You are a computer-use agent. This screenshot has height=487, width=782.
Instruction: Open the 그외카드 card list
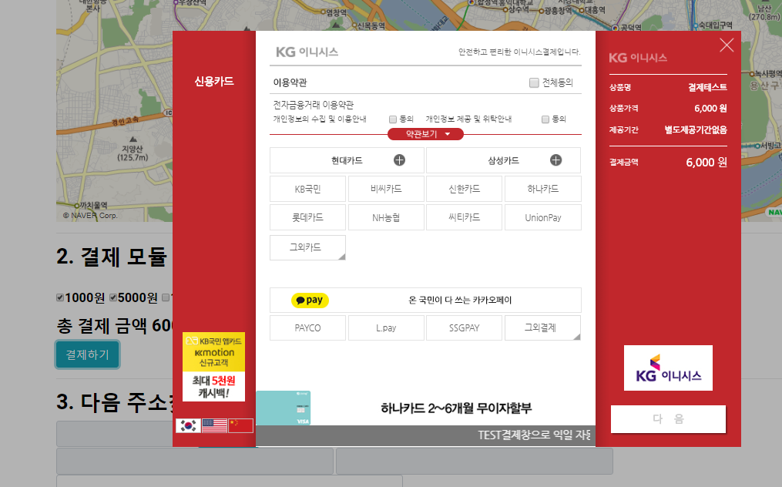click(307, 247)
